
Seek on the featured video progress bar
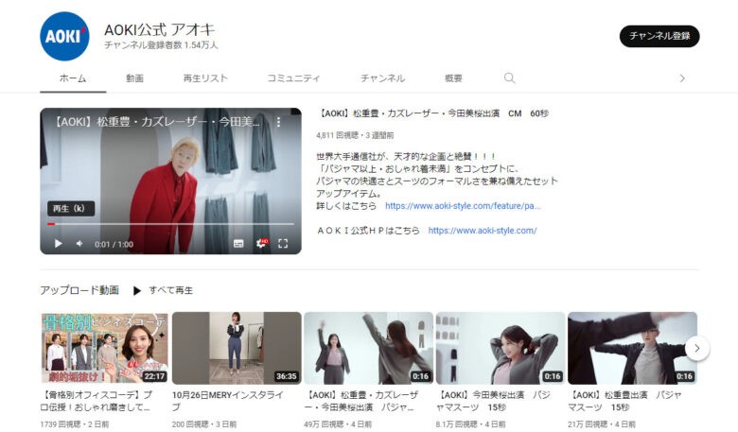(170, 224)
